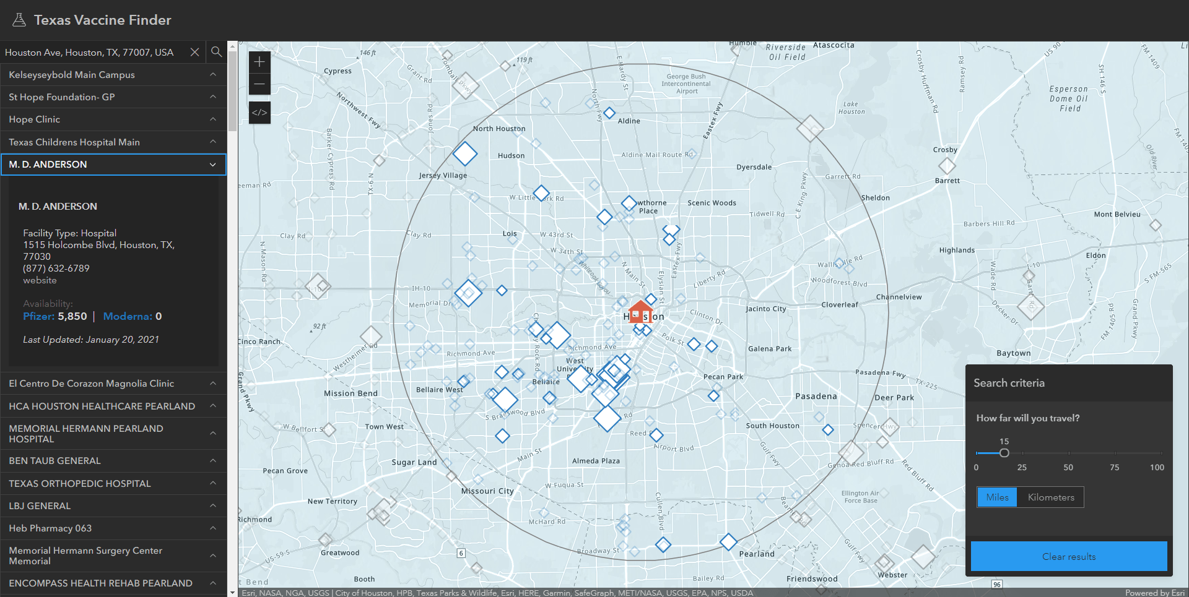Expand HCA HOUSTON HEALTHCARE PEARLAND entry
Viewport: 1189px width, 597px height.
(x=113, y=406)
